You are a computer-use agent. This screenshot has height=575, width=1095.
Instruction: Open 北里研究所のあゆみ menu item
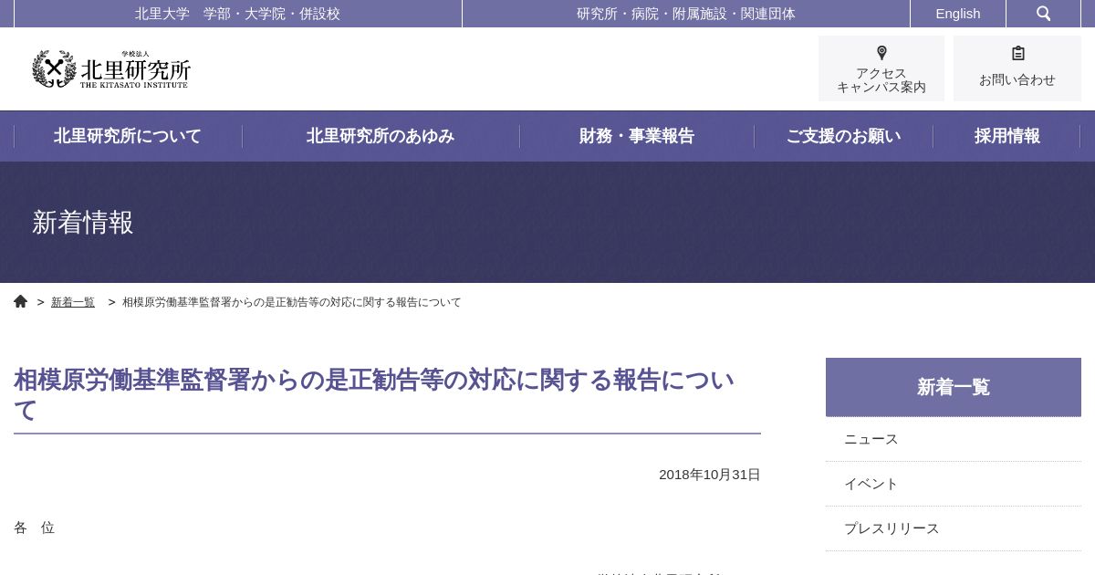(381, 136)
